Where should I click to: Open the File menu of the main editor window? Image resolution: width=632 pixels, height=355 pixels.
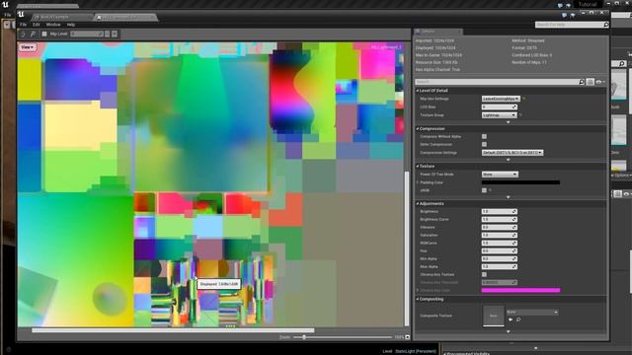coord(7,15)
